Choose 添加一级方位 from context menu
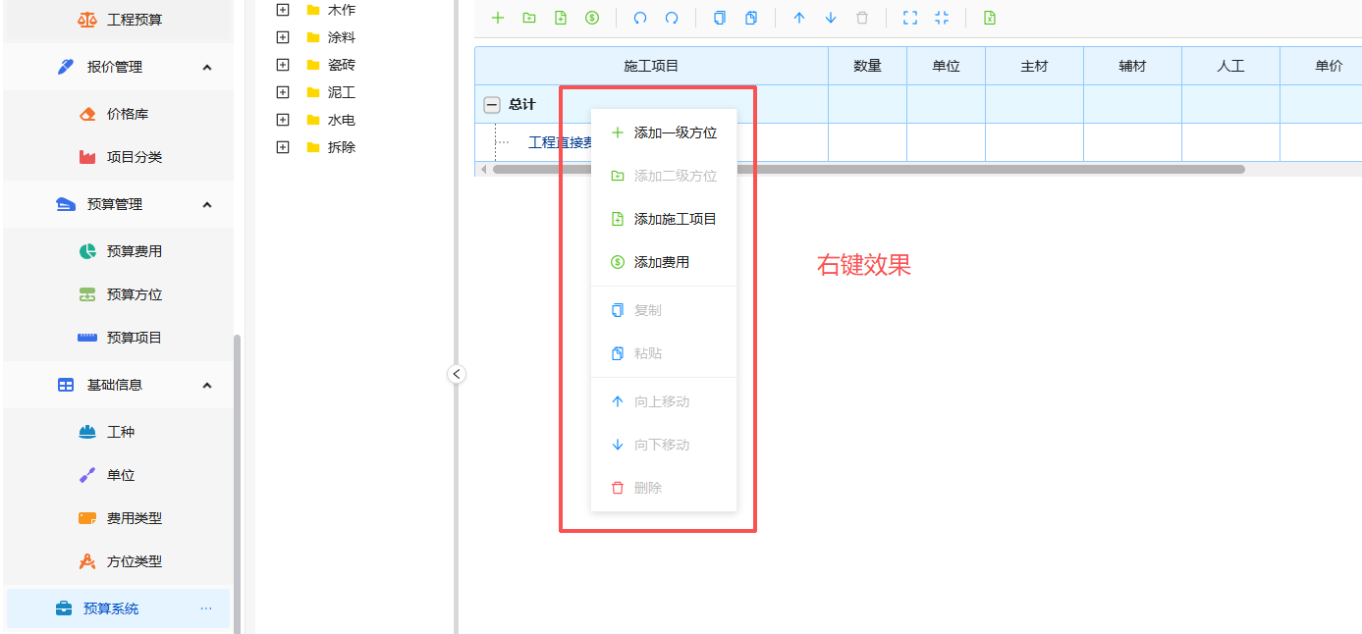Image resolution: width=1362 pixels, height=634 pixels. pos(675,132)
